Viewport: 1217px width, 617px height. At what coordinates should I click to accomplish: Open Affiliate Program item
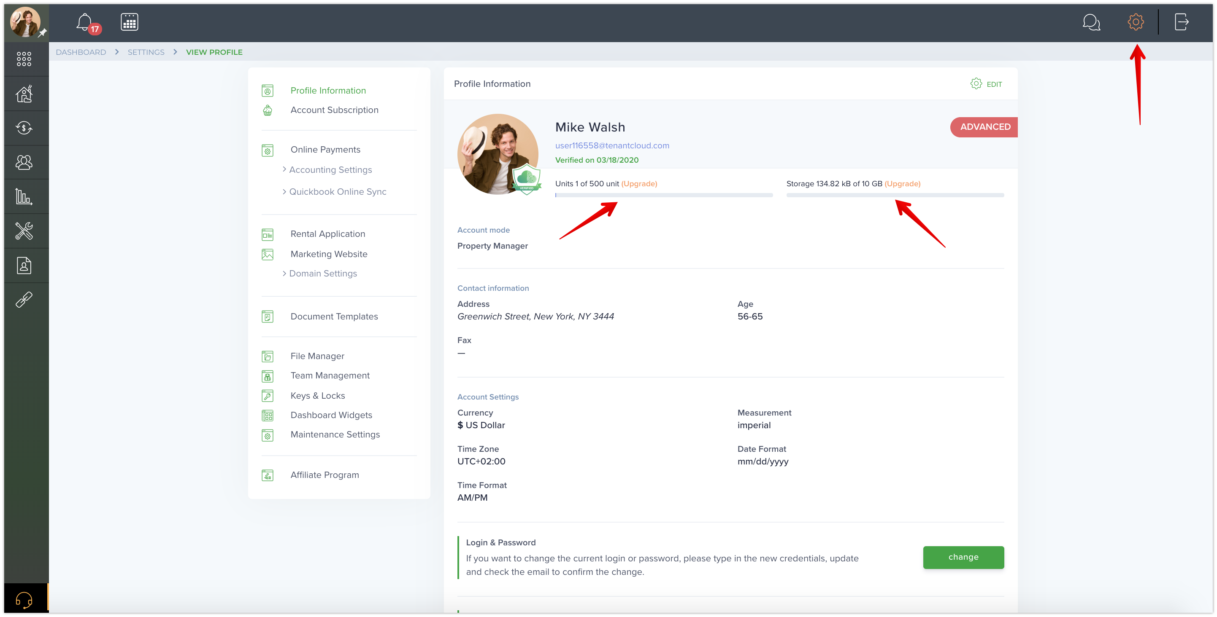click(325, 475)
